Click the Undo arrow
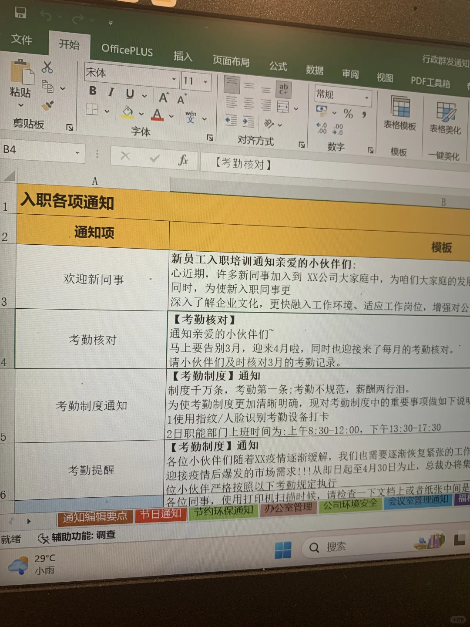 click(46, 17)
